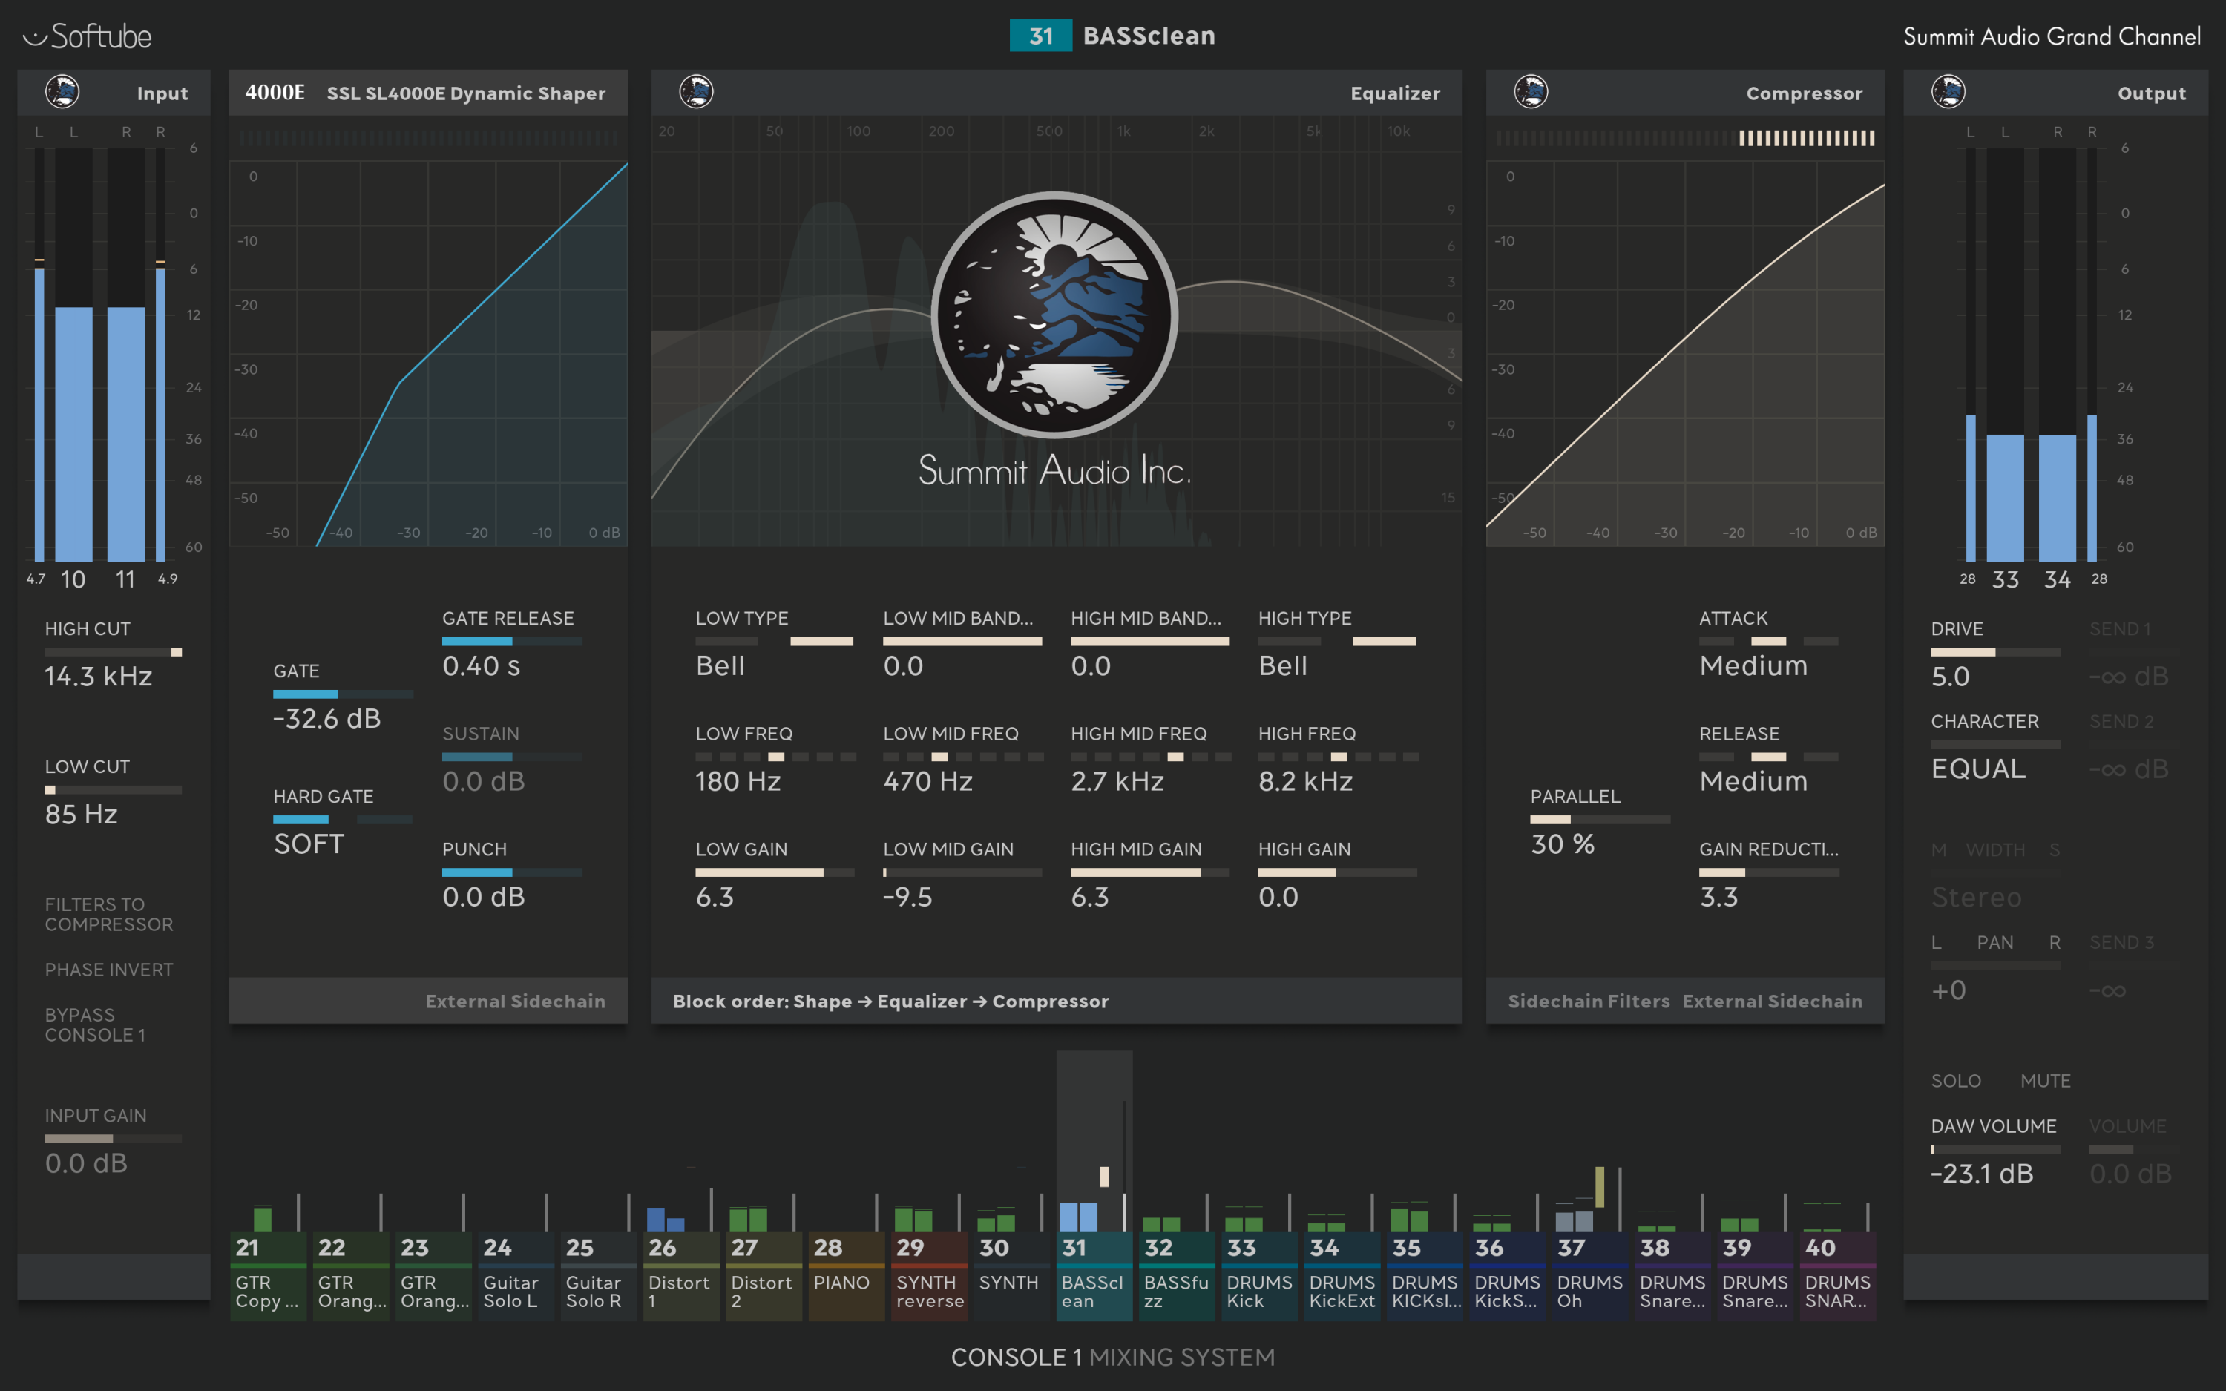2226x1391 pixels.
Task: Solo the current channel
Action: [x=1956, y=1081]
